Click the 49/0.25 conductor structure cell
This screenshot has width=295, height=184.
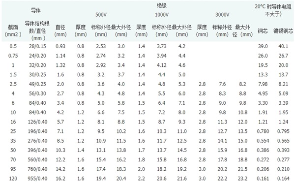pyautogui.click(x=37, y=84)
